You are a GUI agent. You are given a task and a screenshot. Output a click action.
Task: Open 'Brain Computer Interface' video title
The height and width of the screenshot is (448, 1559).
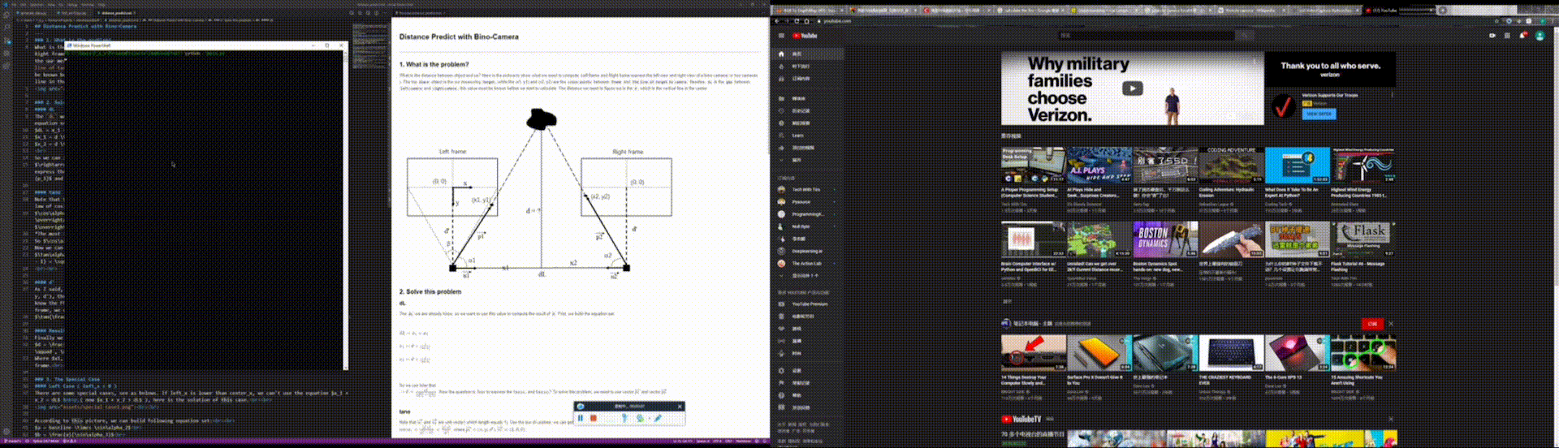[x=1029, y=266]
